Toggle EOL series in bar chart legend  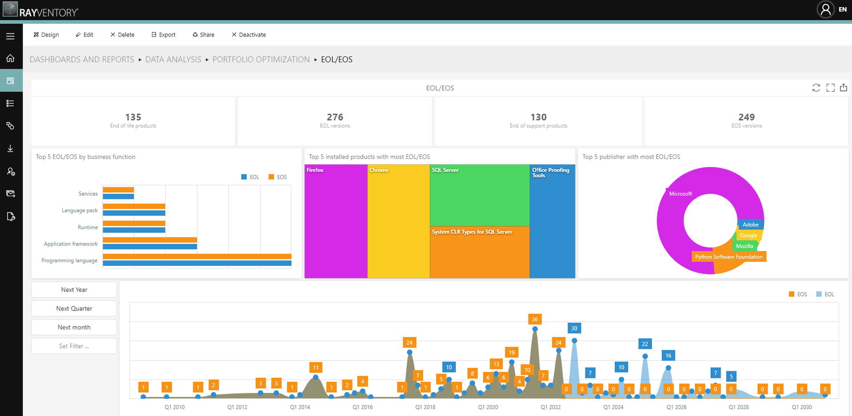[x=250, y=177]
